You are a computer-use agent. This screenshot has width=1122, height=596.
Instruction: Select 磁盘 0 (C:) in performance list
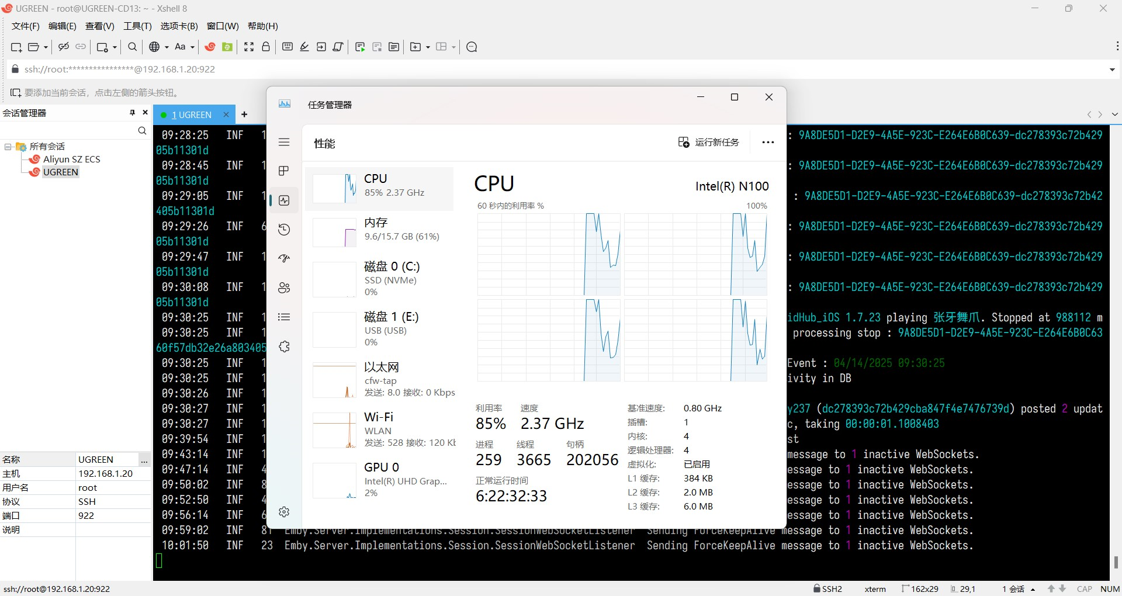click(x=380, y=279)
